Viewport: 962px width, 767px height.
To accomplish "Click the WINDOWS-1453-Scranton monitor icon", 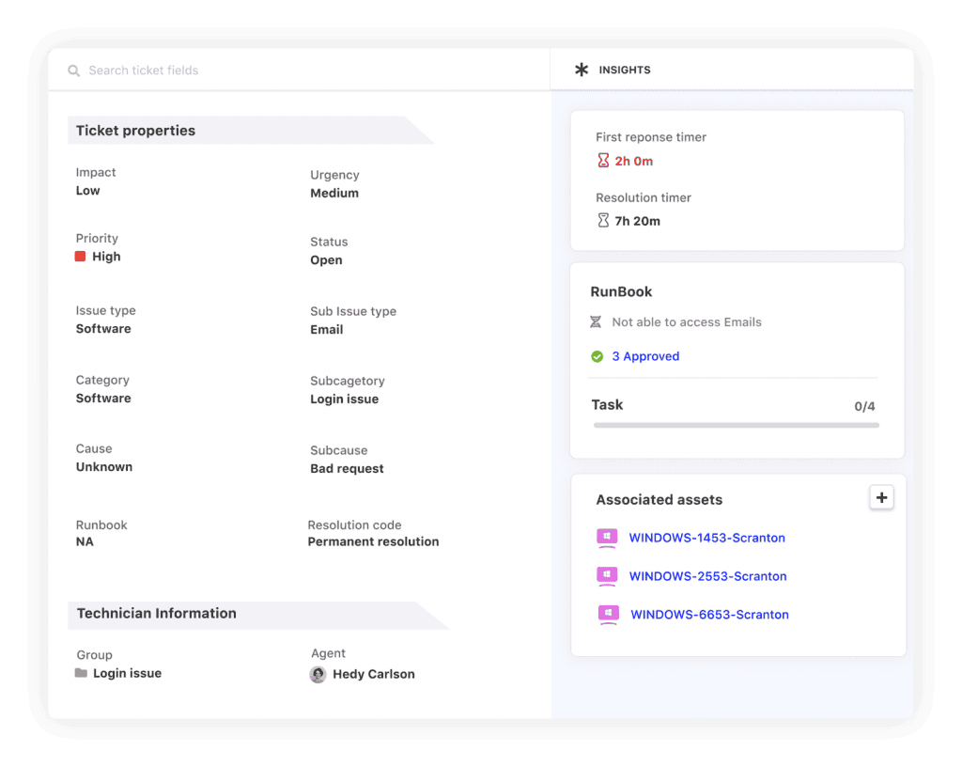I will pos(608,539).
